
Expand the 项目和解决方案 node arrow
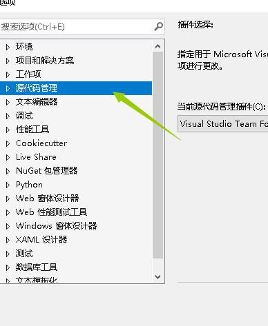8,61
